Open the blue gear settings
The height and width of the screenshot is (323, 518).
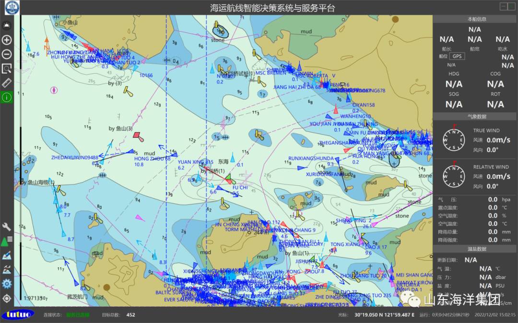pyautogui.click(x=7, y=284)
